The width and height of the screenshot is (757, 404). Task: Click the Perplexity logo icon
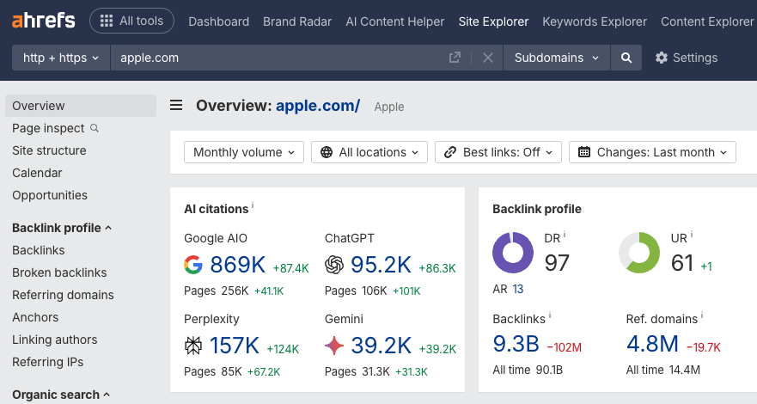193,346
